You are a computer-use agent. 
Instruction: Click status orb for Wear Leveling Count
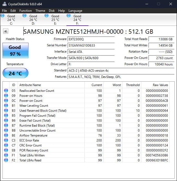point(6,106)
